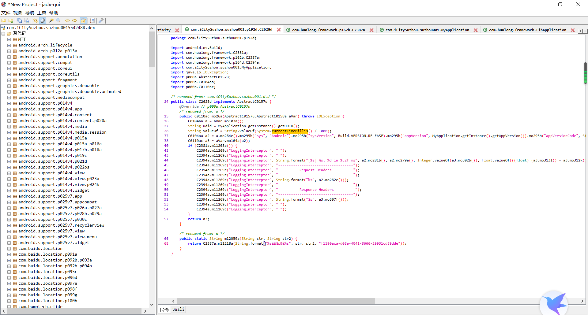Navigate forward with right arrow icon

[74, 20]
